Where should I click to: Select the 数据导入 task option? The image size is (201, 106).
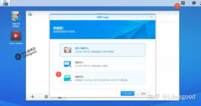pos(102,64)
